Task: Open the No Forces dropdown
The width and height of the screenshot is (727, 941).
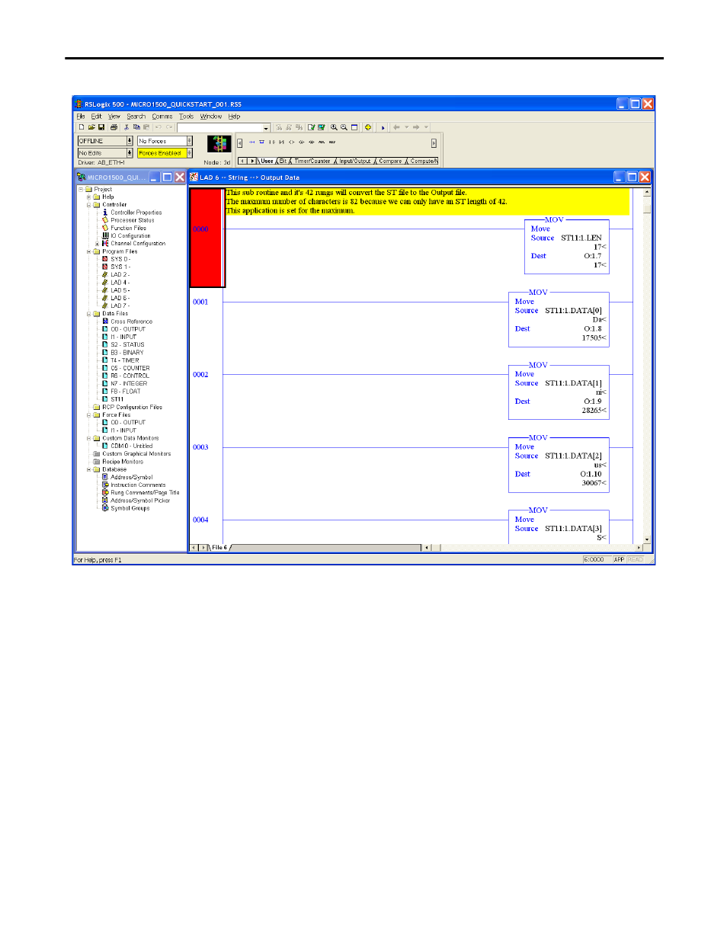Action: point(190,141)
